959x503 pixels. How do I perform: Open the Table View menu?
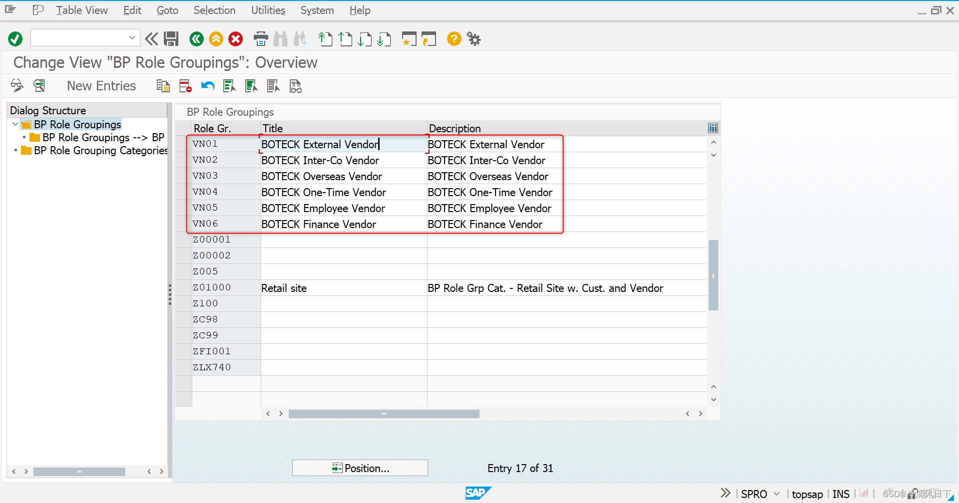(82, 10)
